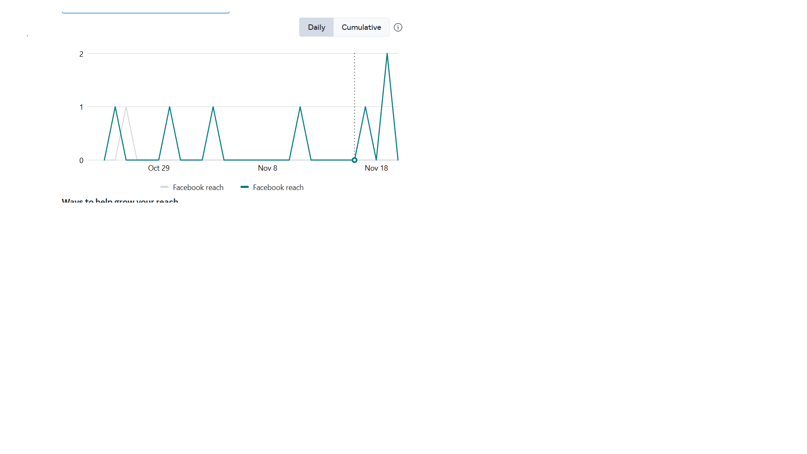Click the info icon beside Cumulative
807x454 pixels.
click(x=398, y=27)
